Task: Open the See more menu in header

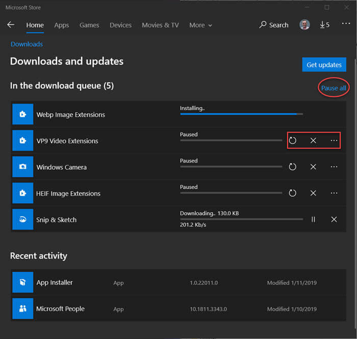Action: tap(346, 23)
